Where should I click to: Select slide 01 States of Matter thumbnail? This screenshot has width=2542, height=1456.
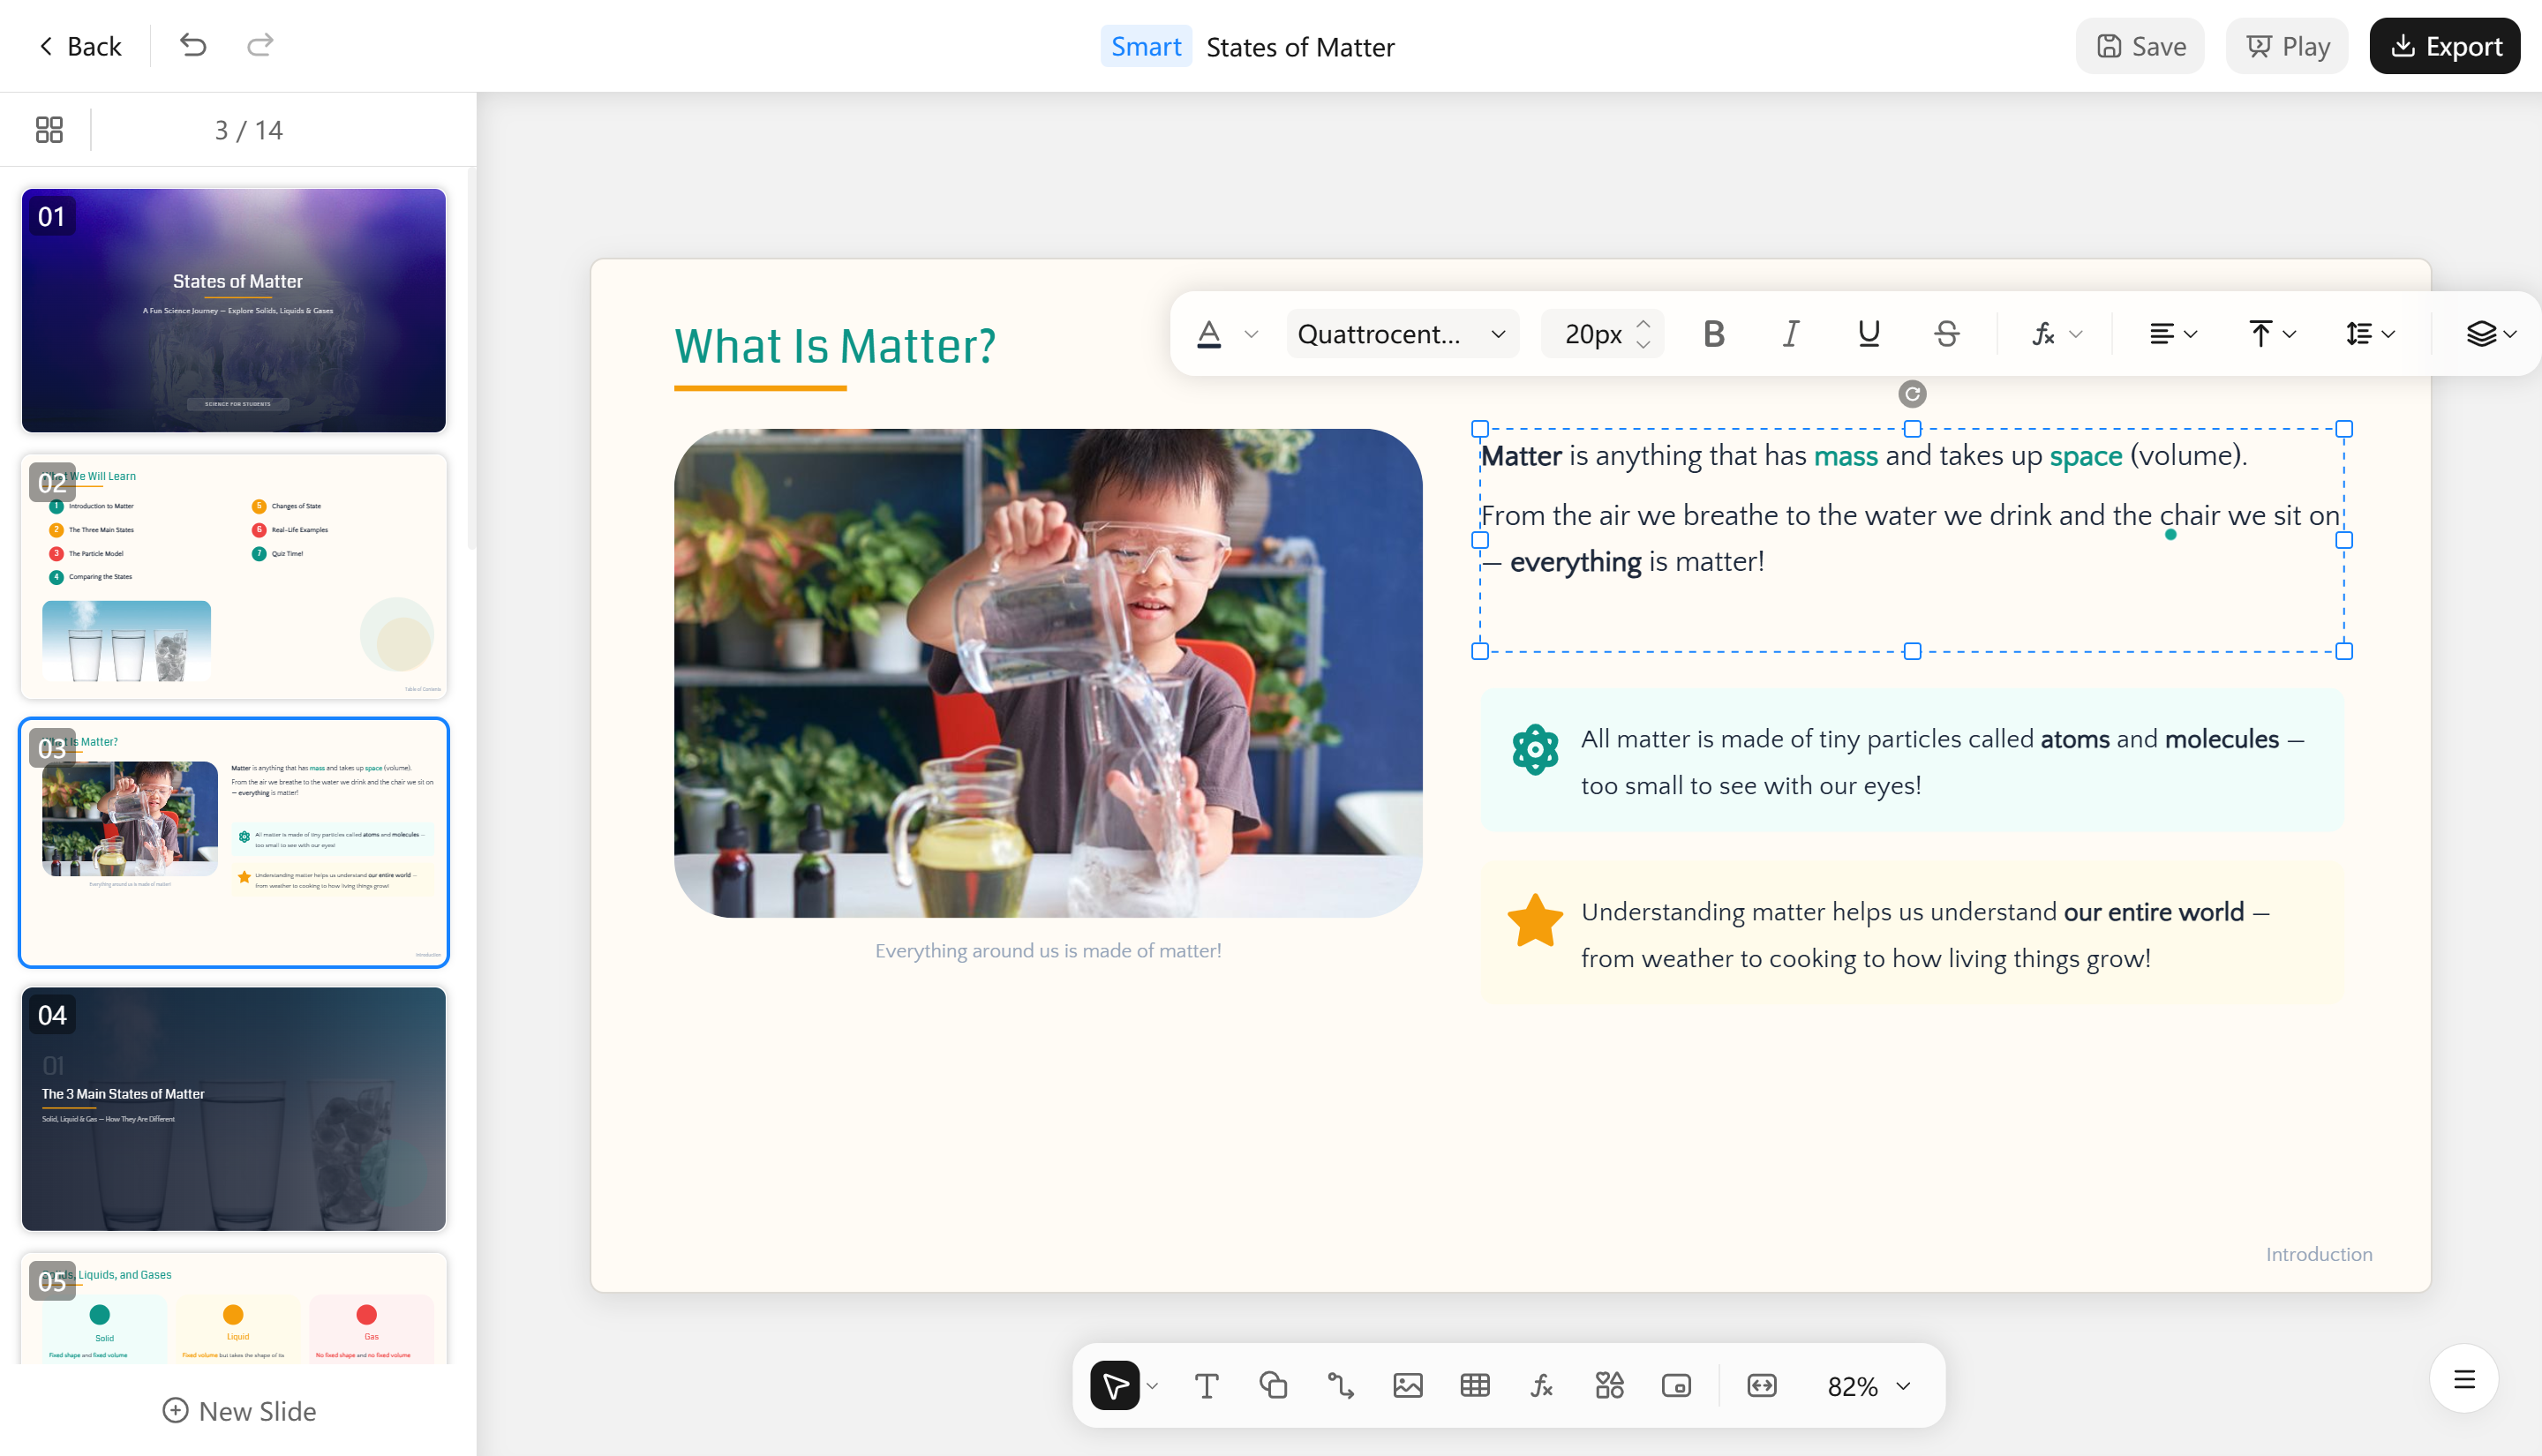pos(234,310)
